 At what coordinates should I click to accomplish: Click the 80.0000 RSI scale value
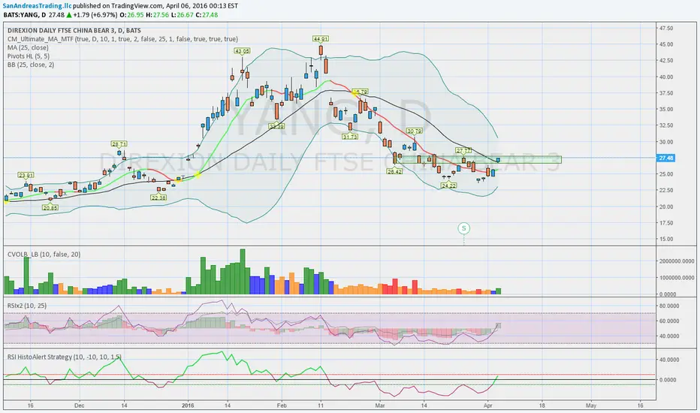[670, 306]
